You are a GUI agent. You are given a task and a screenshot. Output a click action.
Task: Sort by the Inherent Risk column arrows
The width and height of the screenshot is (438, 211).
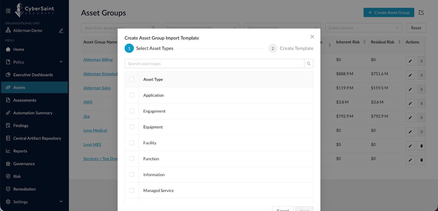pos(364,42)
